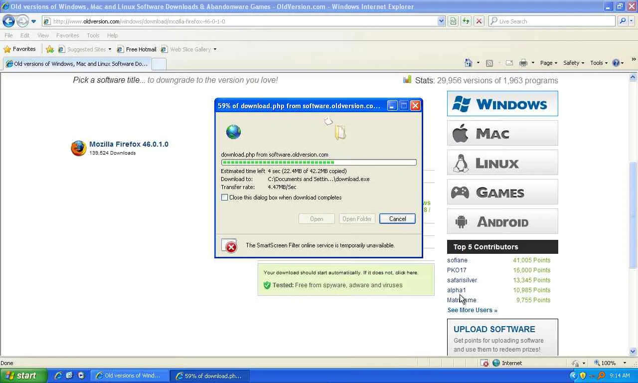Switch to Old versions of Windows taskbar button
638x383 pixels.
(x=131, y=376)
